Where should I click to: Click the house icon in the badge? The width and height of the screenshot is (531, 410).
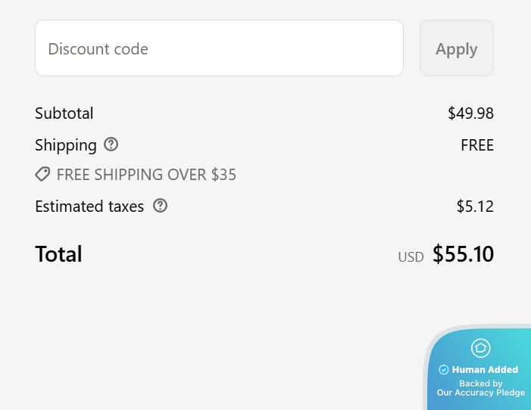[481, 348]
